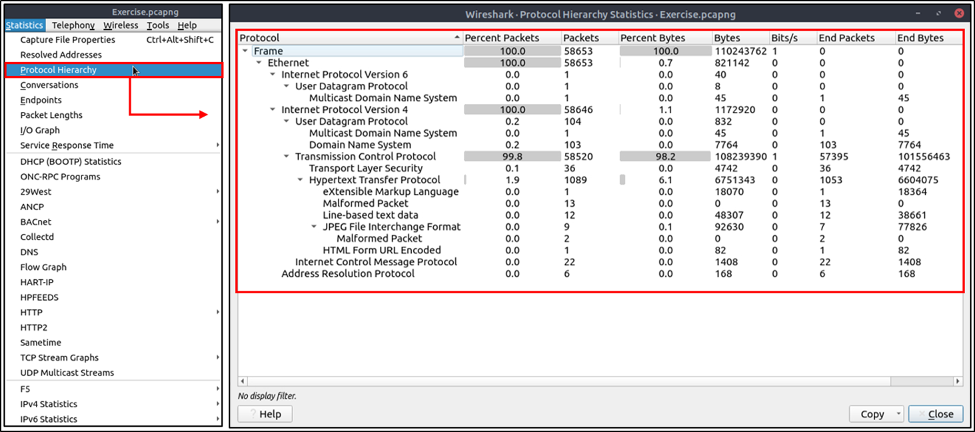Select Protocol Hierarchy menu entry
Screen dimensions: 975x432
point(59,70)
